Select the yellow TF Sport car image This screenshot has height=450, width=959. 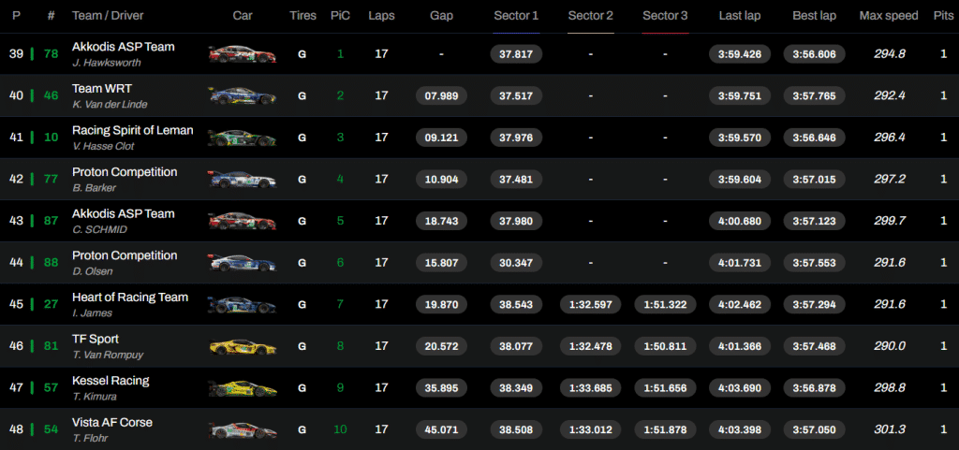pos(243,346)
